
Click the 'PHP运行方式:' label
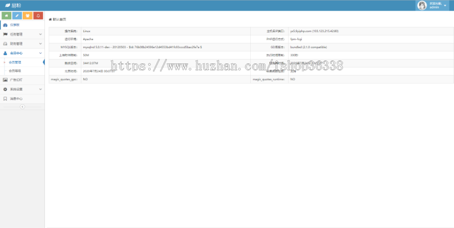(x=276, y=39)
